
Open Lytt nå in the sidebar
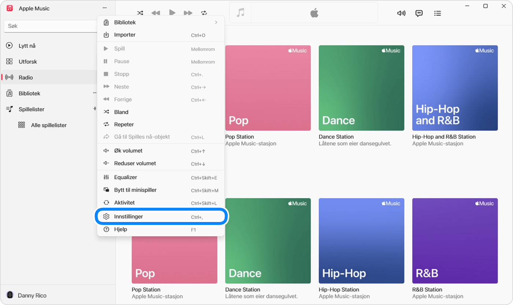coord(49,46)
